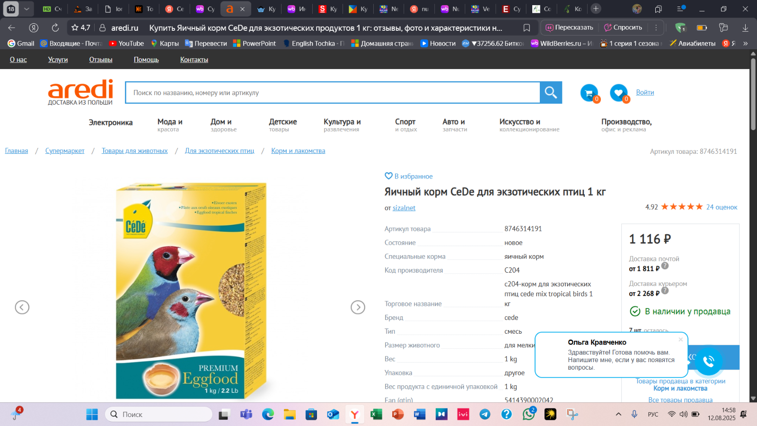Open browser downloads icon
Viewport: 757px width, 426px height.
click(745, 27)
